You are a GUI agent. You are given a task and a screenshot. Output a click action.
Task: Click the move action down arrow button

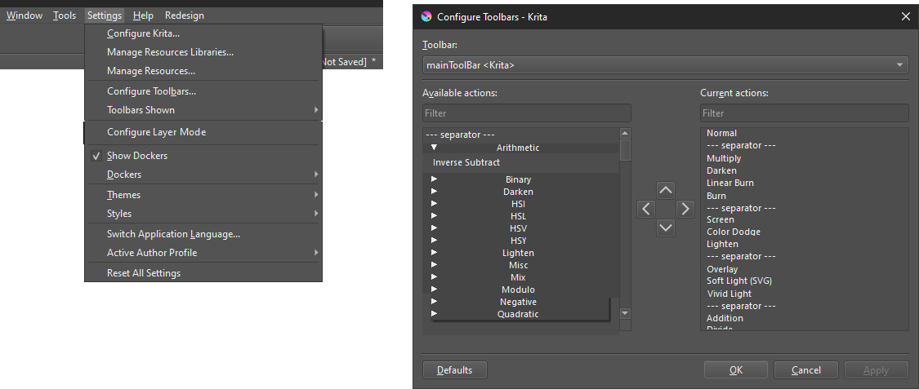point(666,228)
